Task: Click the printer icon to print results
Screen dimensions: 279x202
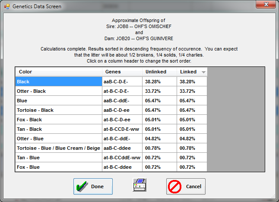Action: click(x=139, y=185)
